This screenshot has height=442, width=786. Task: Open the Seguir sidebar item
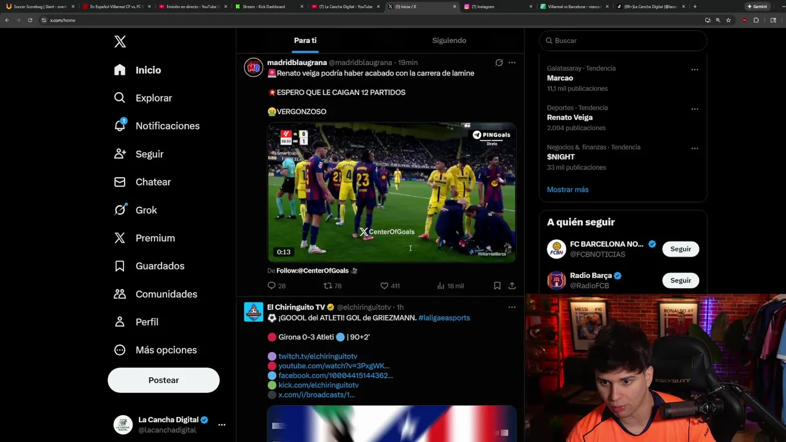139,154
